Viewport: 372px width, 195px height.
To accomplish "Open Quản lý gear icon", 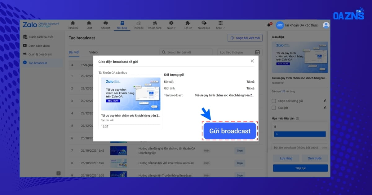I will [x=171, y=25].
